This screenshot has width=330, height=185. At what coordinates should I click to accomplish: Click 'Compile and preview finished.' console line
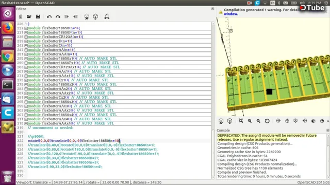point(242,172)
